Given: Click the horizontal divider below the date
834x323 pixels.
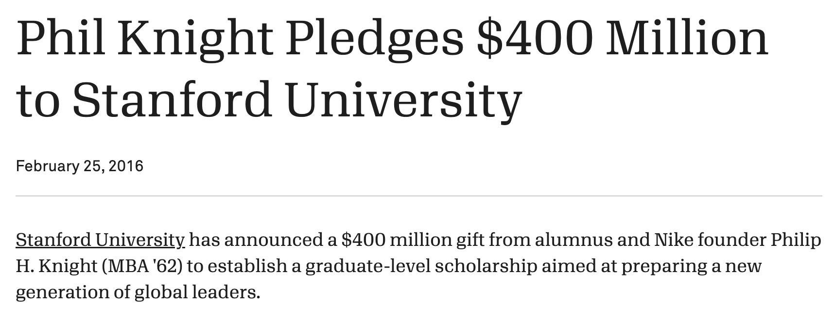Looking at the screenshot, I should pos(418,196).
